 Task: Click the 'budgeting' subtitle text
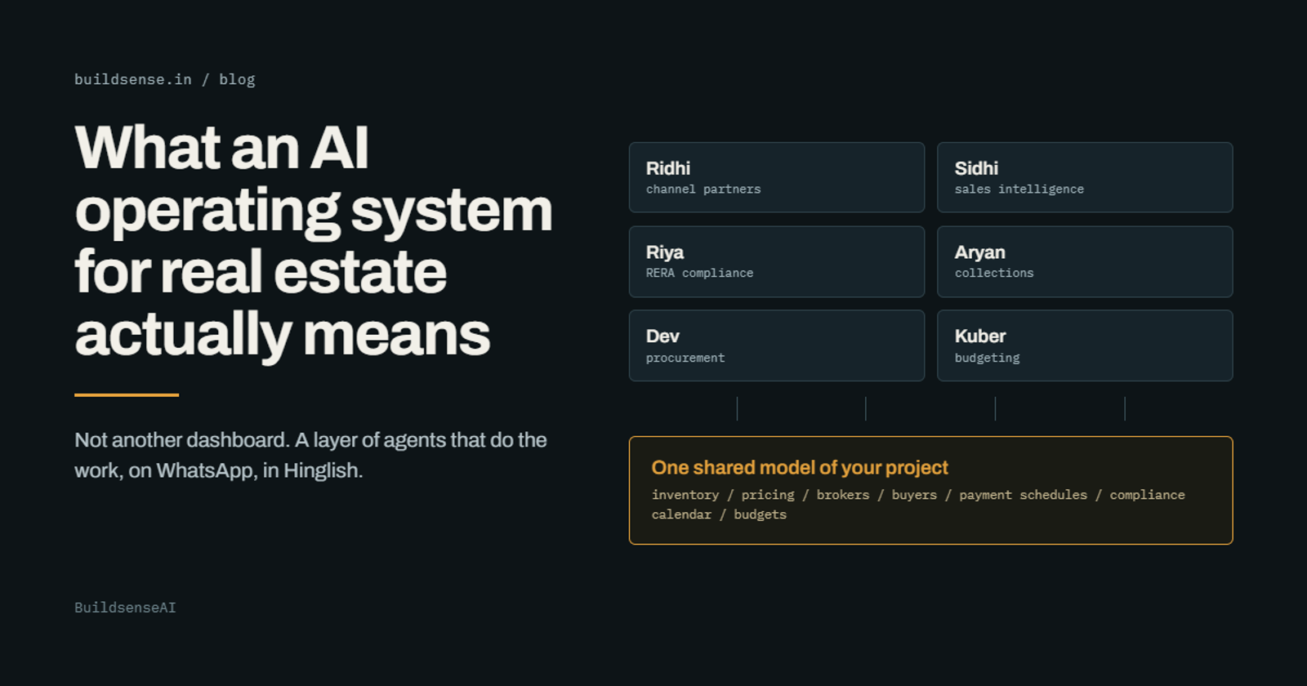pos(987,358)
